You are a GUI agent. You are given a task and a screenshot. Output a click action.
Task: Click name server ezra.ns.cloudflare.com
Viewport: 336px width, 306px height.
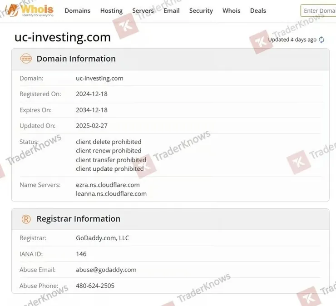click(108, 185)
